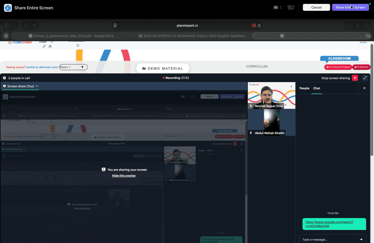Click the PlanetSpark logo

[x=20, y=42]
